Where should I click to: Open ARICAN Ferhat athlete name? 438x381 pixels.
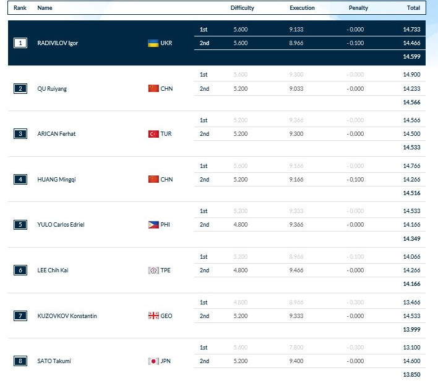point(56,134)
